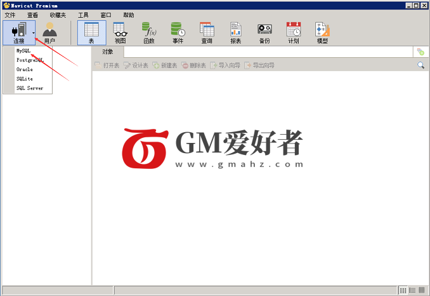Open the 收藏夹 (Favorites) menu
Screen dimensions: 430x296
[58, 15]
